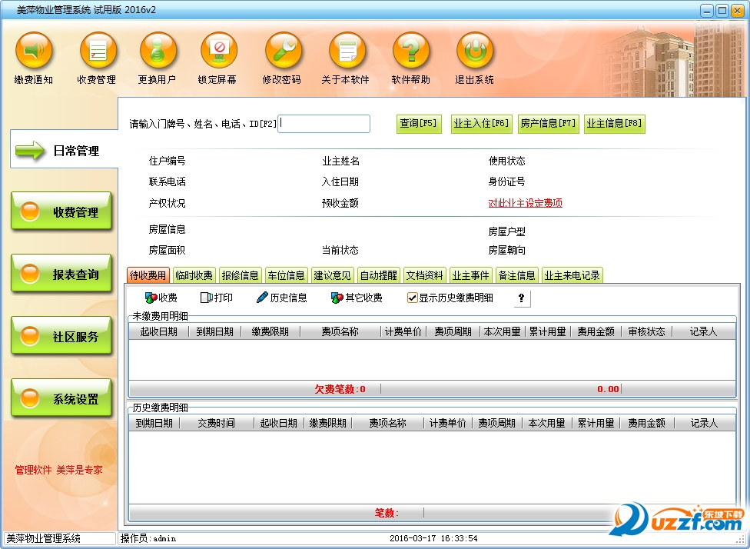Viewport: 750px width, 549px height.
Task: Click the 更换用户 person icon
Action: [x=158, y=50]
